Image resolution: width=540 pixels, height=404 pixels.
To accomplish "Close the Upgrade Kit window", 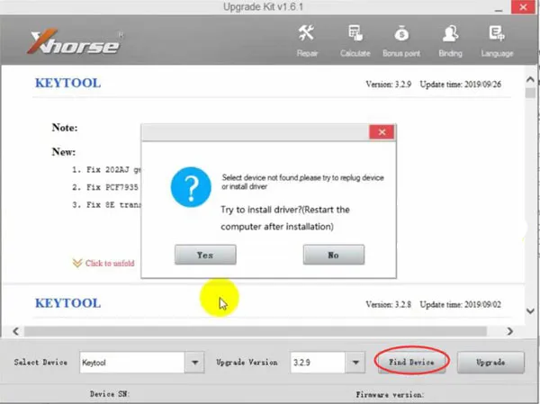I will tap(523, 7).
